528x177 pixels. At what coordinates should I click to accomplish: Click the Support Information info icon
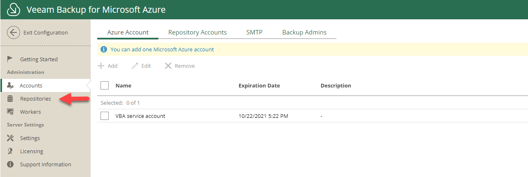point(11,164)
